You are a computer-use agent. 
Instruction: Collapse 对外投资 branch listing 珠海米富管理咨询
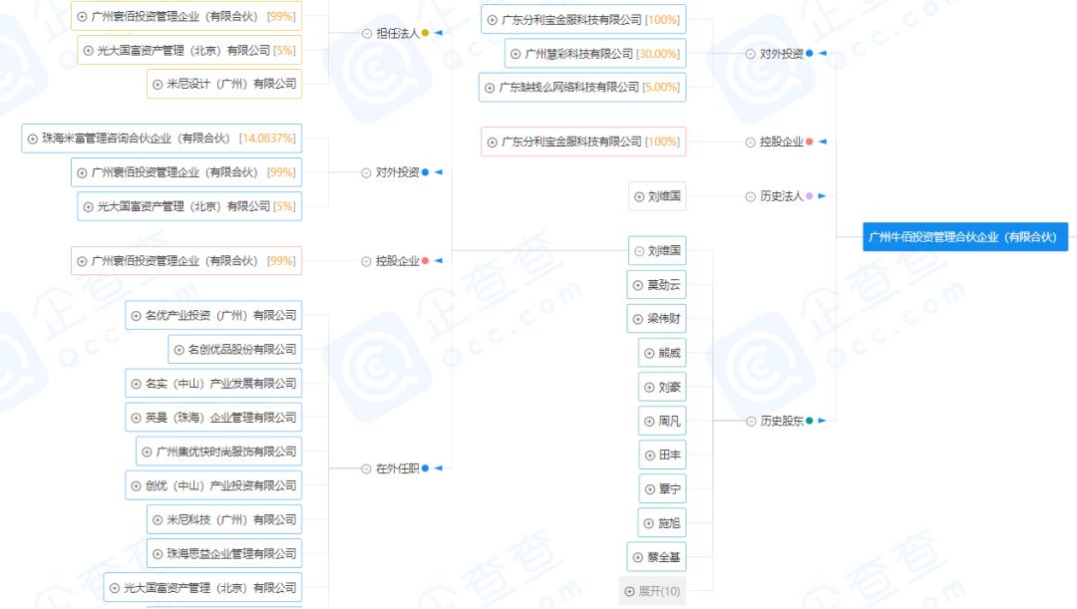pyautogui.click(x=366, y=173)
